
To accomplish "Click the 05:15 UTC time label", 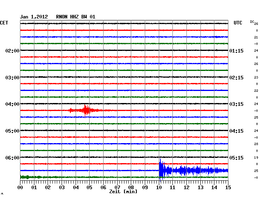I will point(236,158).
